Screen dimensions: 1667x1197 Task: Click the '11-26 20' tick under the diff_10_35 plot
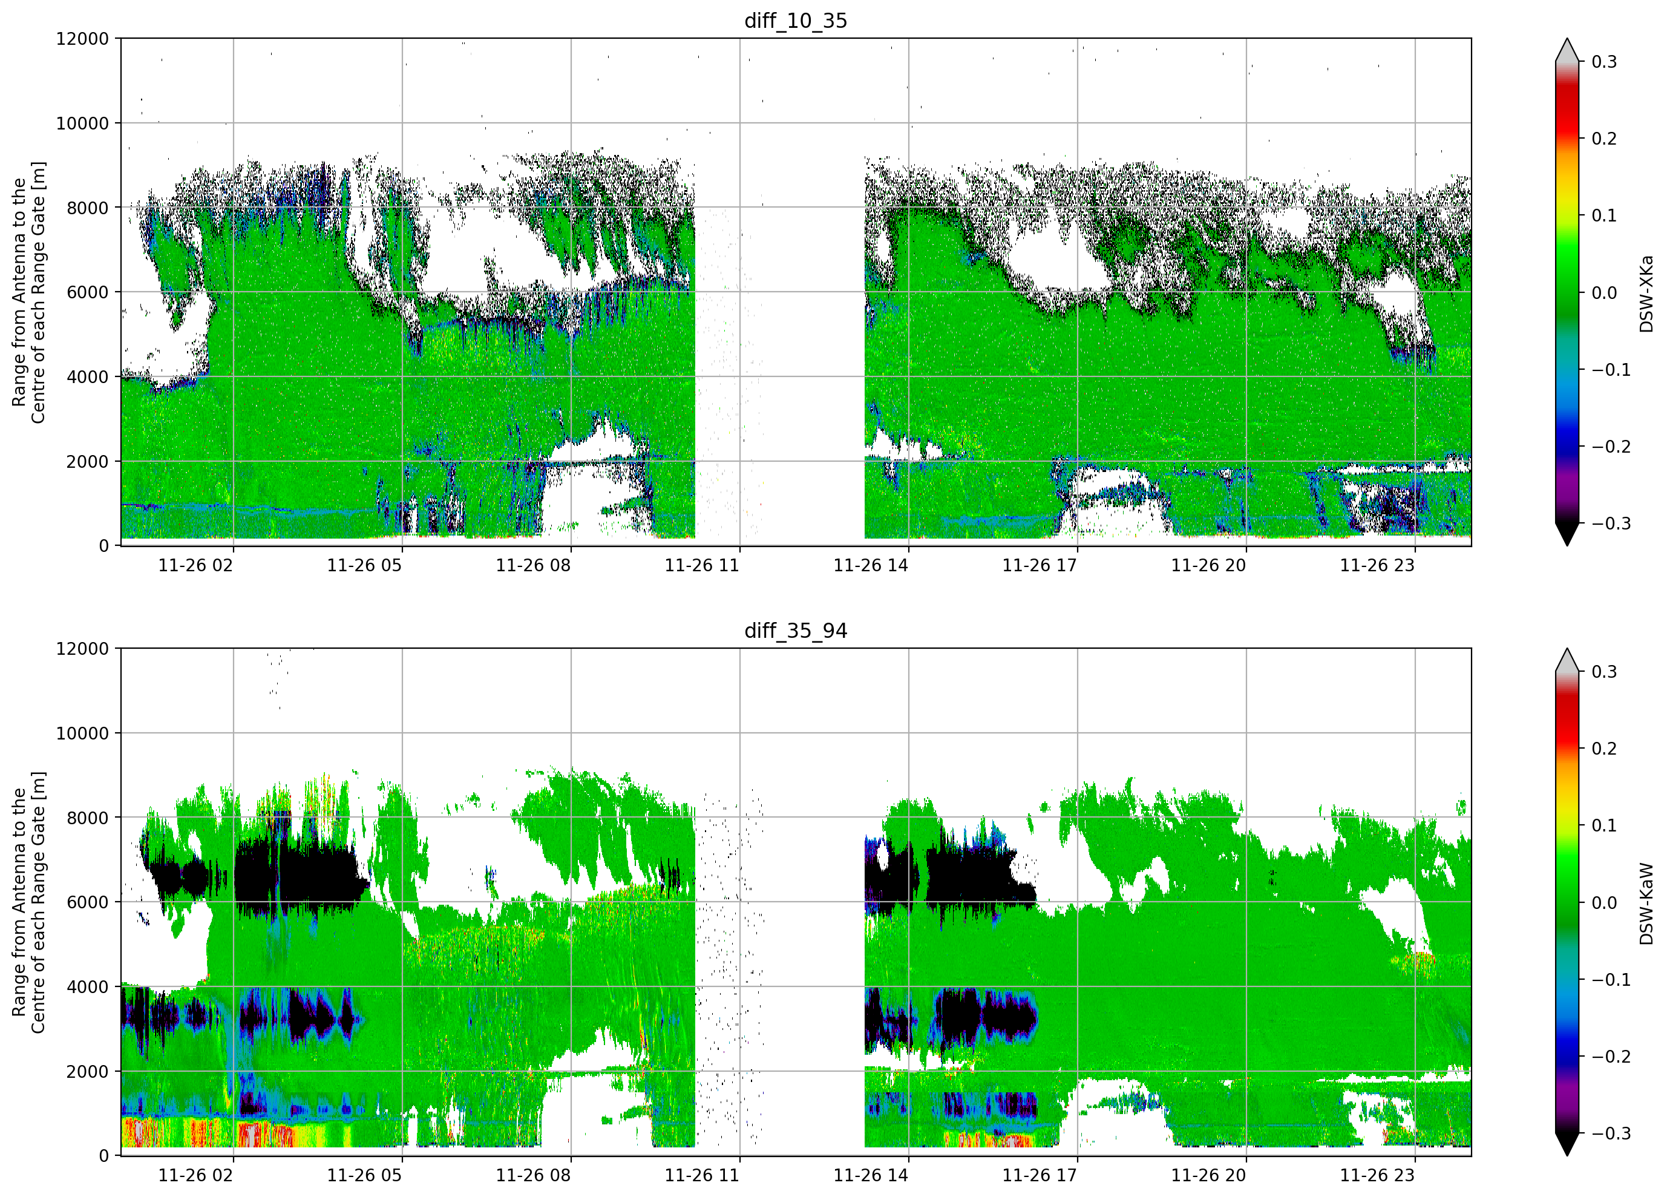point(1208,565)
